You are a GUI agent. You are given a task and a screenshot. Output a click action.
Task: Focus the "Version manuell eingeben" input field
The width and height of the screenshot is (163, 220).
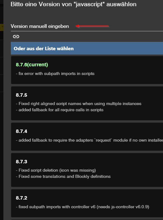[x=87, y=26]
